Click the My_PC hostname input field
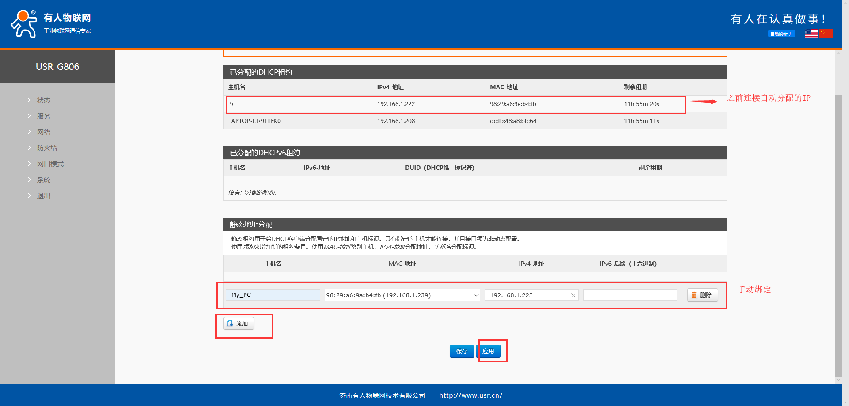This screenshot has width=849, height=406. [273, 295]
